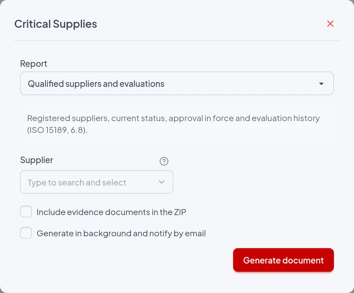Click the Supplier field label
The height and width of the screenshot is (293, 354).
tap(37, 160)
